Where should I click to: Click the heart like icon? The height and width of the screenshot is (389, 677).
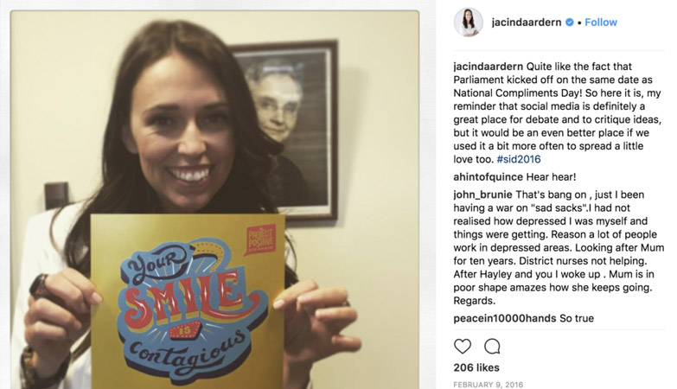tap(463, 347)
